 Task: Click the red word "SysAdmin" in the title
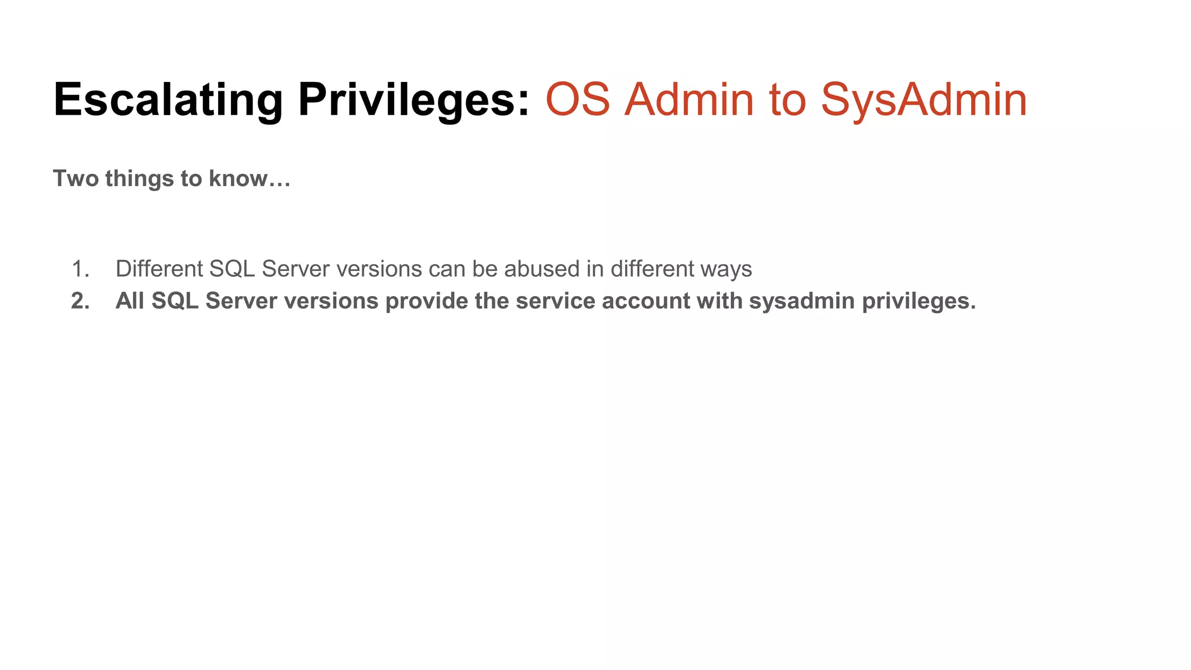tap(924, 100)
